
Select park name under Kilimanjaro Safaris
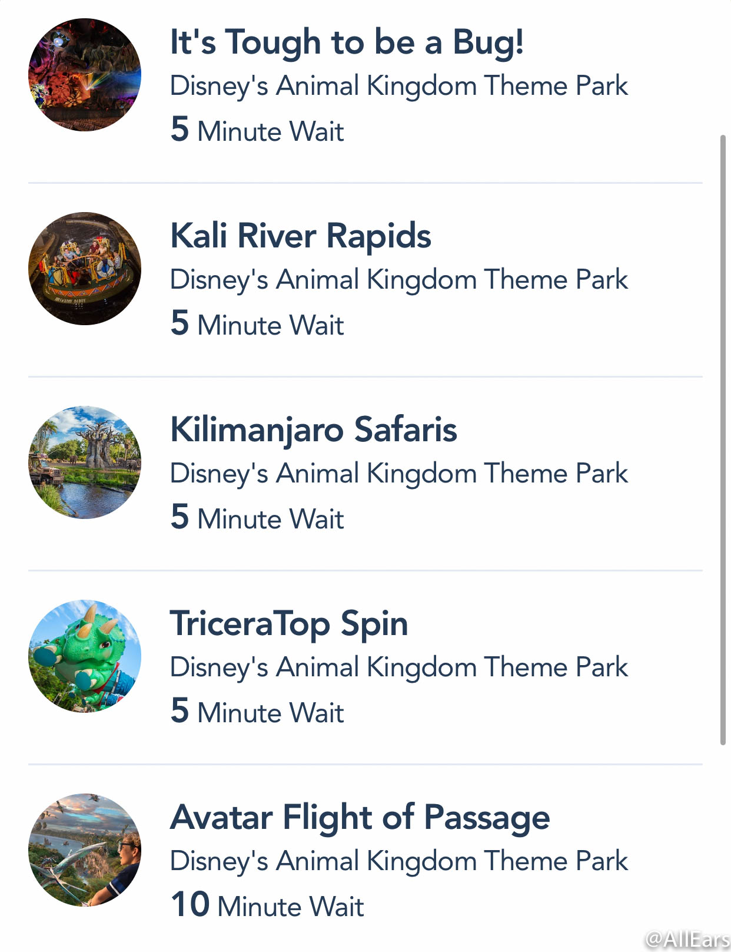tap(399, 474)
